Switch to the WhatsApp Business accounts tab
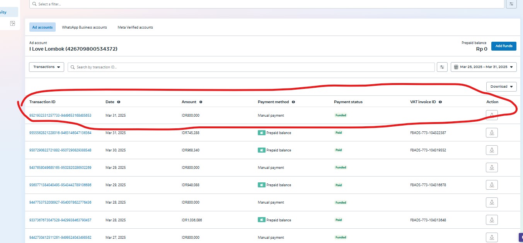523x243 pixels. click(84, 27)
